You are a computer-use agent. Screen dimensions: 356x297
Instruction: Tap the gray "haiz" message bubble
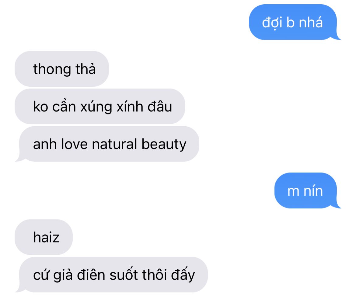pos(44,237)
